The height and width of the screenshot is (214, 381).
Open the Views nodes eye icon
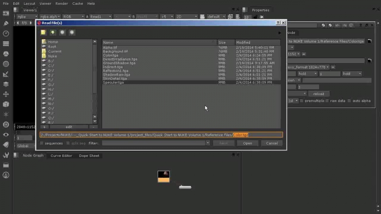click(x=6, y=135)
